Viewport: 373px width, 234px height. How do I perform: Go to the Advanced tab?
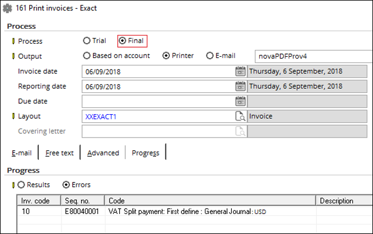[103, 153]
